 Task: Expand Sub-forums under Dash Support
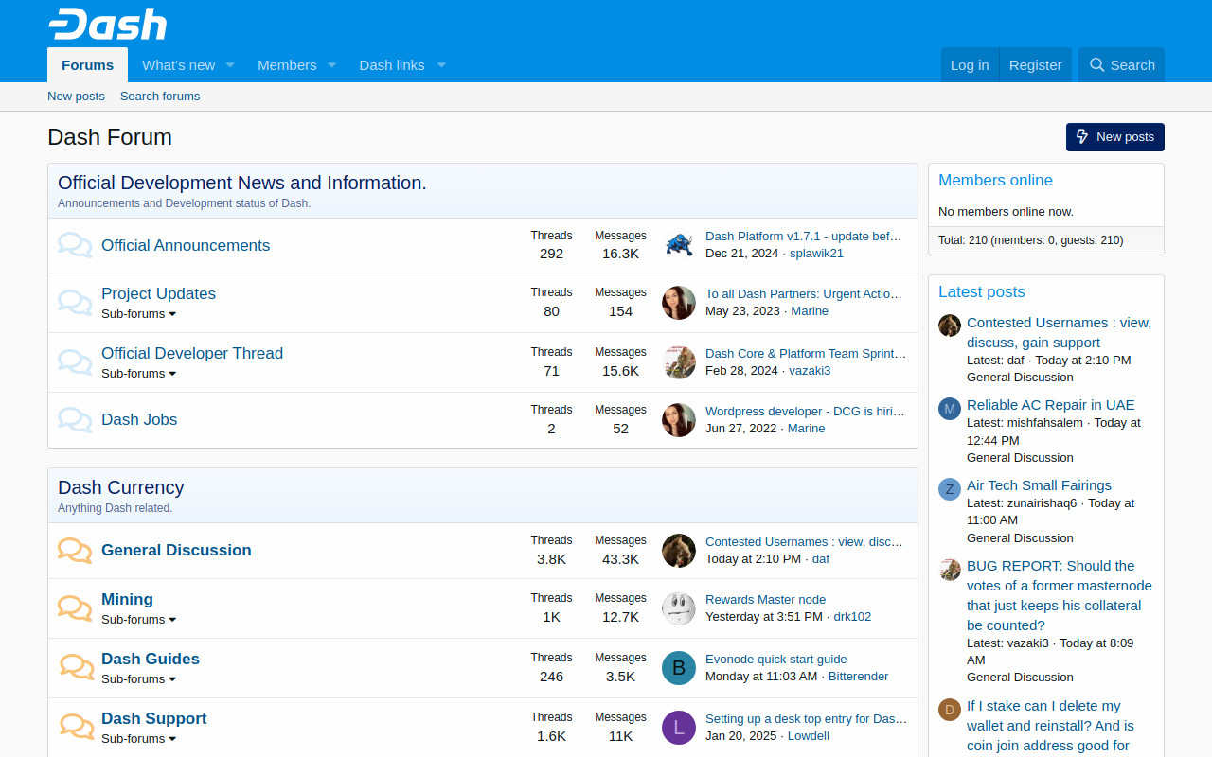pos(139,739)
